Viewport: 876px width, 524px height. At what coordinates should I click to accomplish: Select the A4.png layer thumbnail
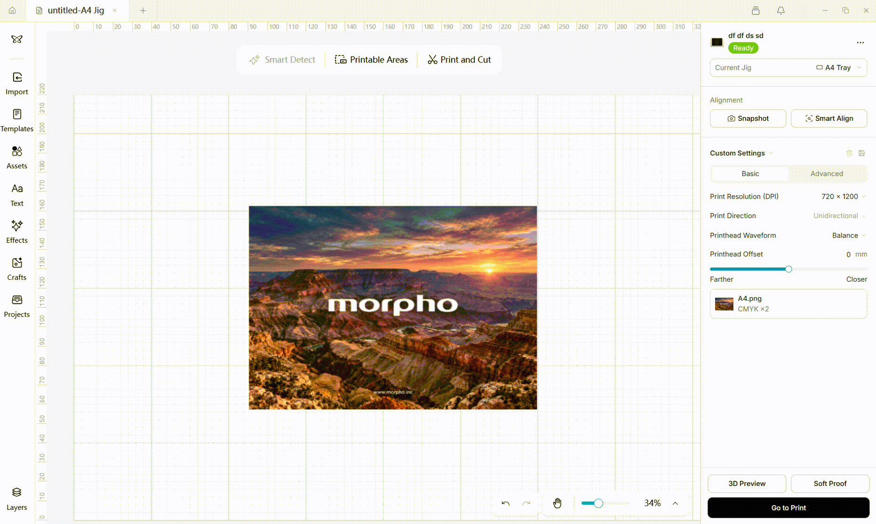tap(724, 304)
